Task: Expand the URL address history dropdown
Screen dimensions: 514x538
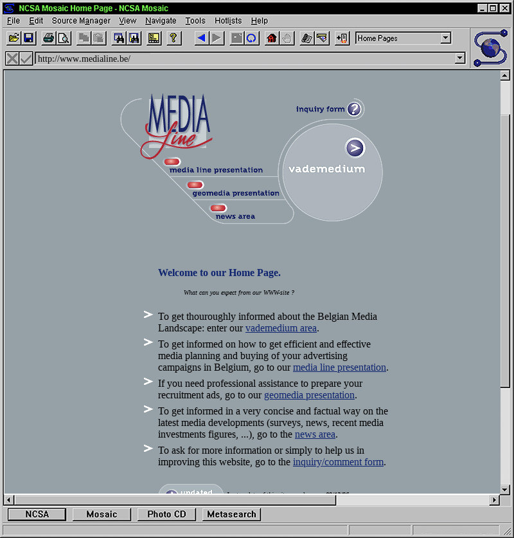Action: point(459,59)
